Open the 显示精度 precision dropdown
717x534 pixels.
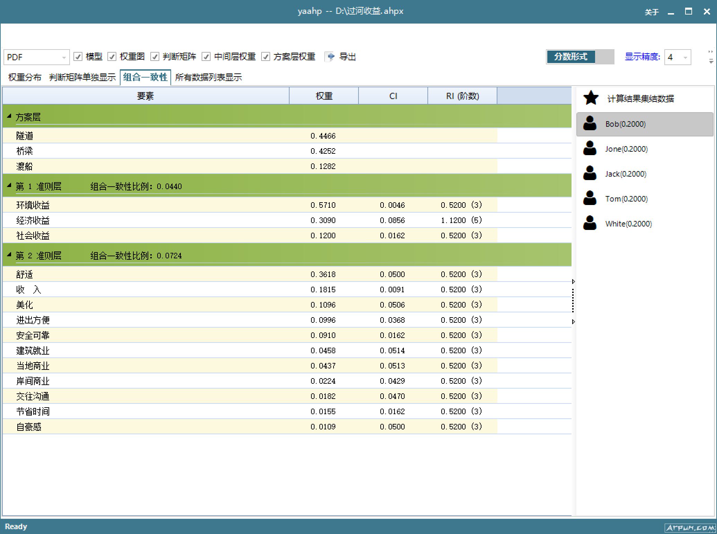[685, 57]
